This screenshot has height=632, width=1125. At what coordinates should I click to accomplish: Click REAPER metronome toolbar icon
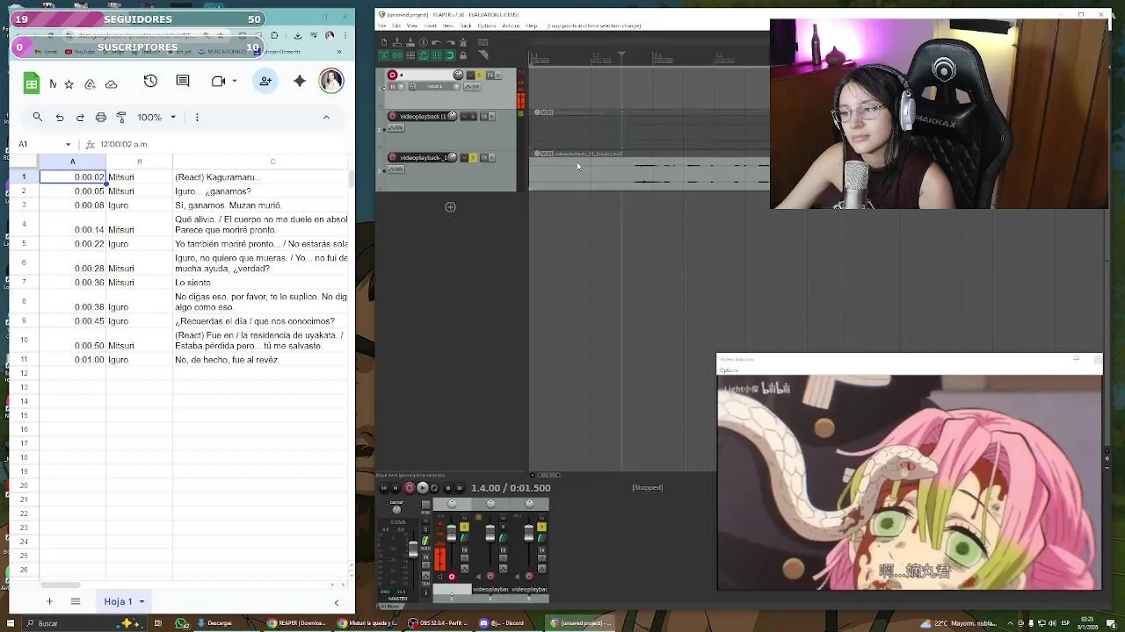tap(463, 42)
